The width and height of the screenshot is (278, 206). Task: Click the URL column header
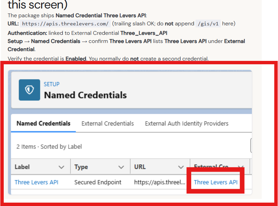coord(160,167)
